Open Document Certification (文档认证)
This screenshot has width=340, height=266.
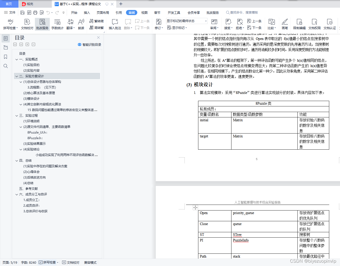[x=330, y=24]
